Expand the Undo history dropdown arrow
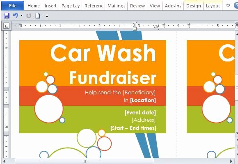238x164 pixels. 21,16
